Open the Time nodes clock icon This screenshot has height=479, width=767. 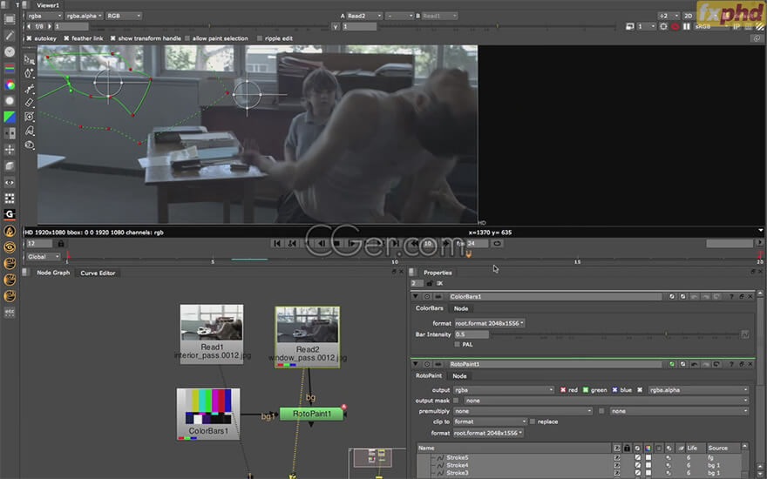10,51
